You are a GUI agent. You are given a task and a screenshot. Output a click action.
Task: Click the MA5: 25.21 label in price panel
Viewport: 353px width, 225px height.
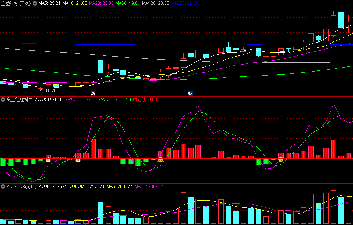pyautogui.click(x=49, y=3)
